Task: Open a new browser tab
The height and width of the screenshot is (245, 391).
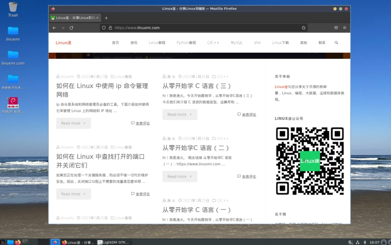Action: 106,18
